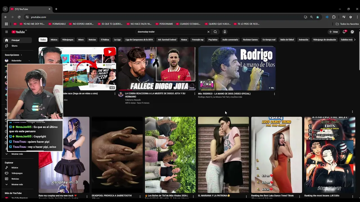Click the YouTube logo

[x=18, y=32]
